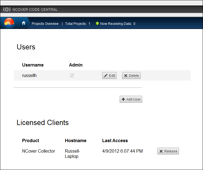Click the green Now Receiving Data indicator

tap(97, 23)
